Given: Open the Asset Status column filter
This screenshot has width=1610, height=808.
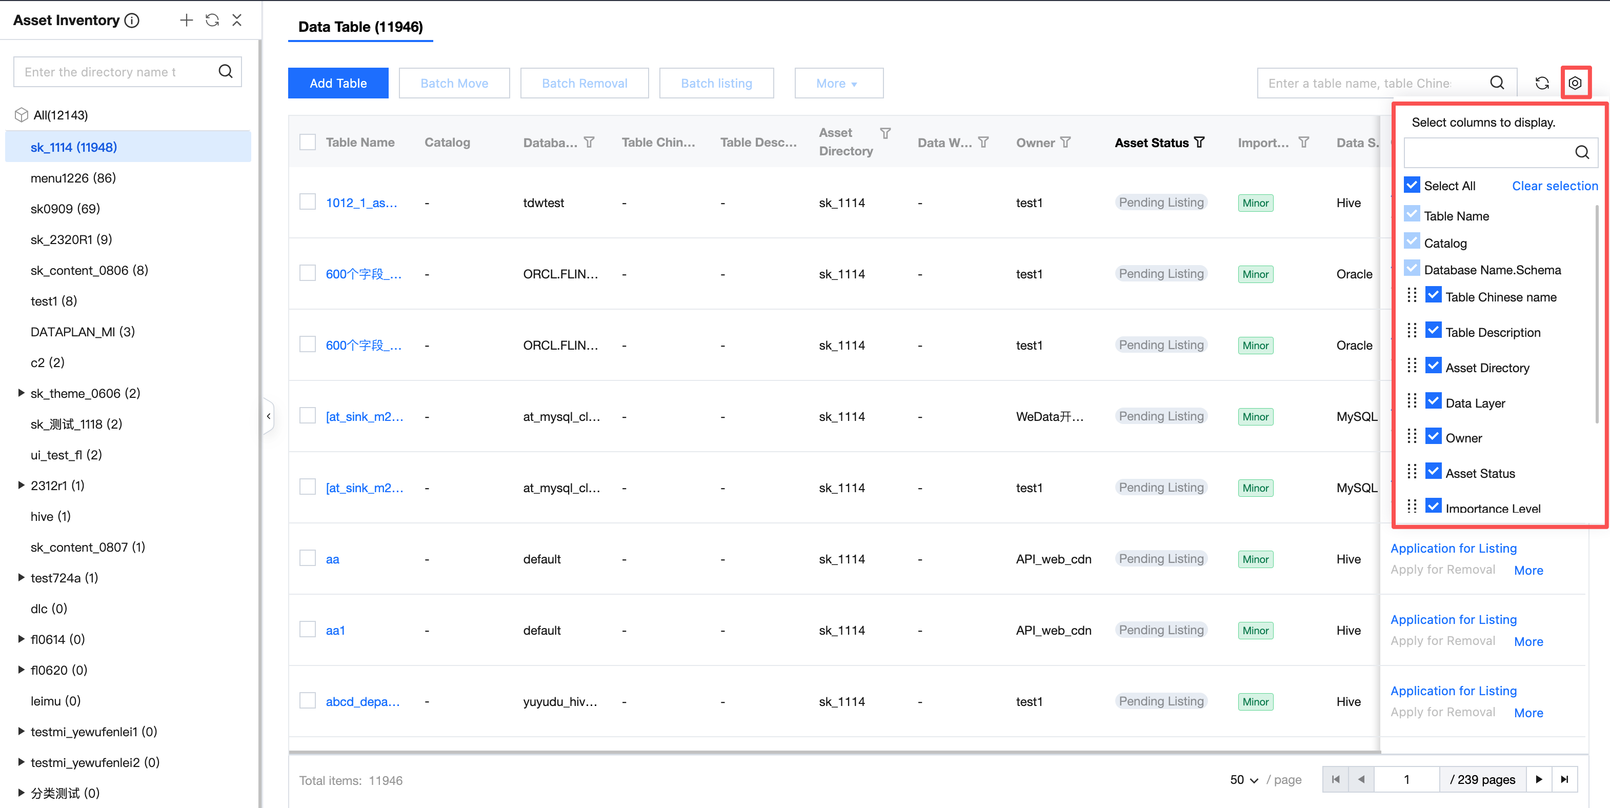Looking at the screenshot, I should point(1199,143).
